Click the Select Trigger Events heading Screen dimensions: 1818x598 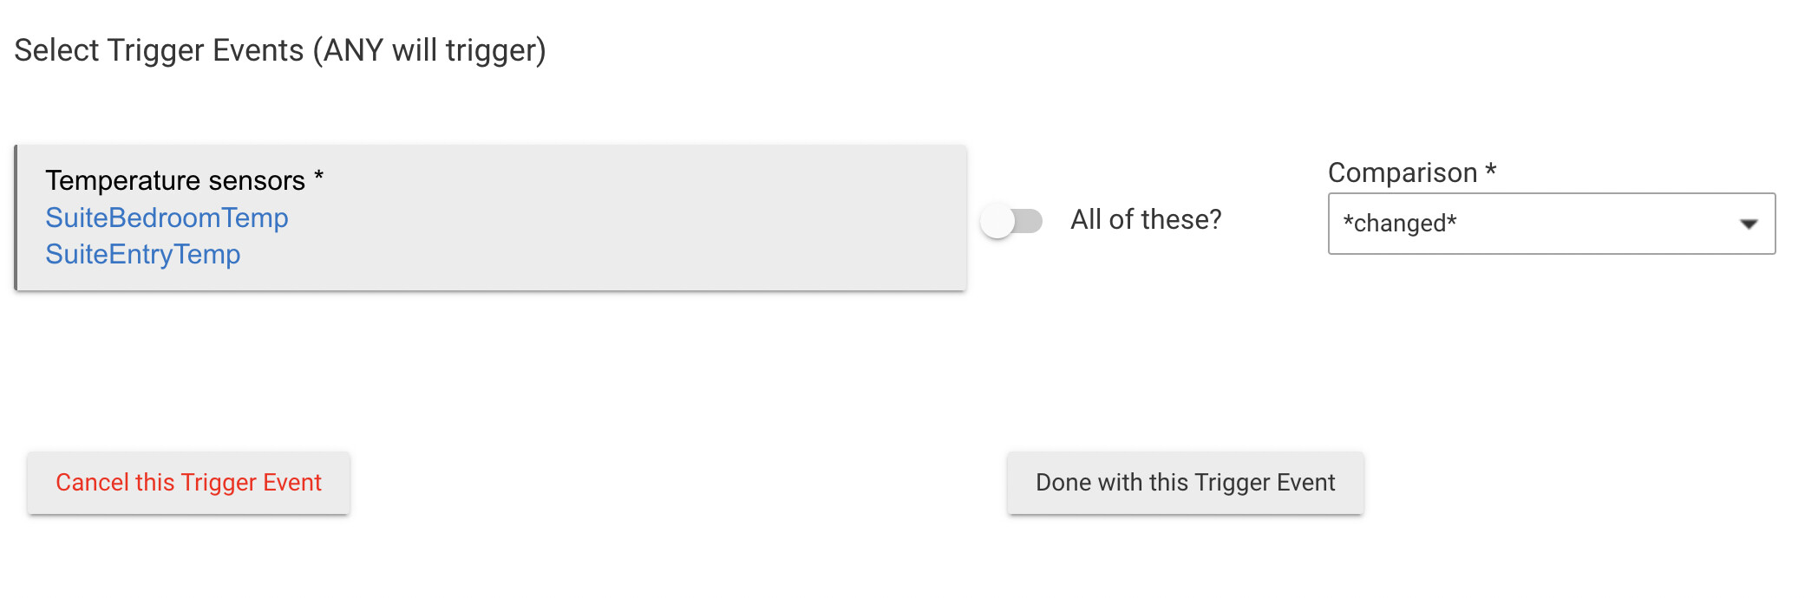pos(159,50)
